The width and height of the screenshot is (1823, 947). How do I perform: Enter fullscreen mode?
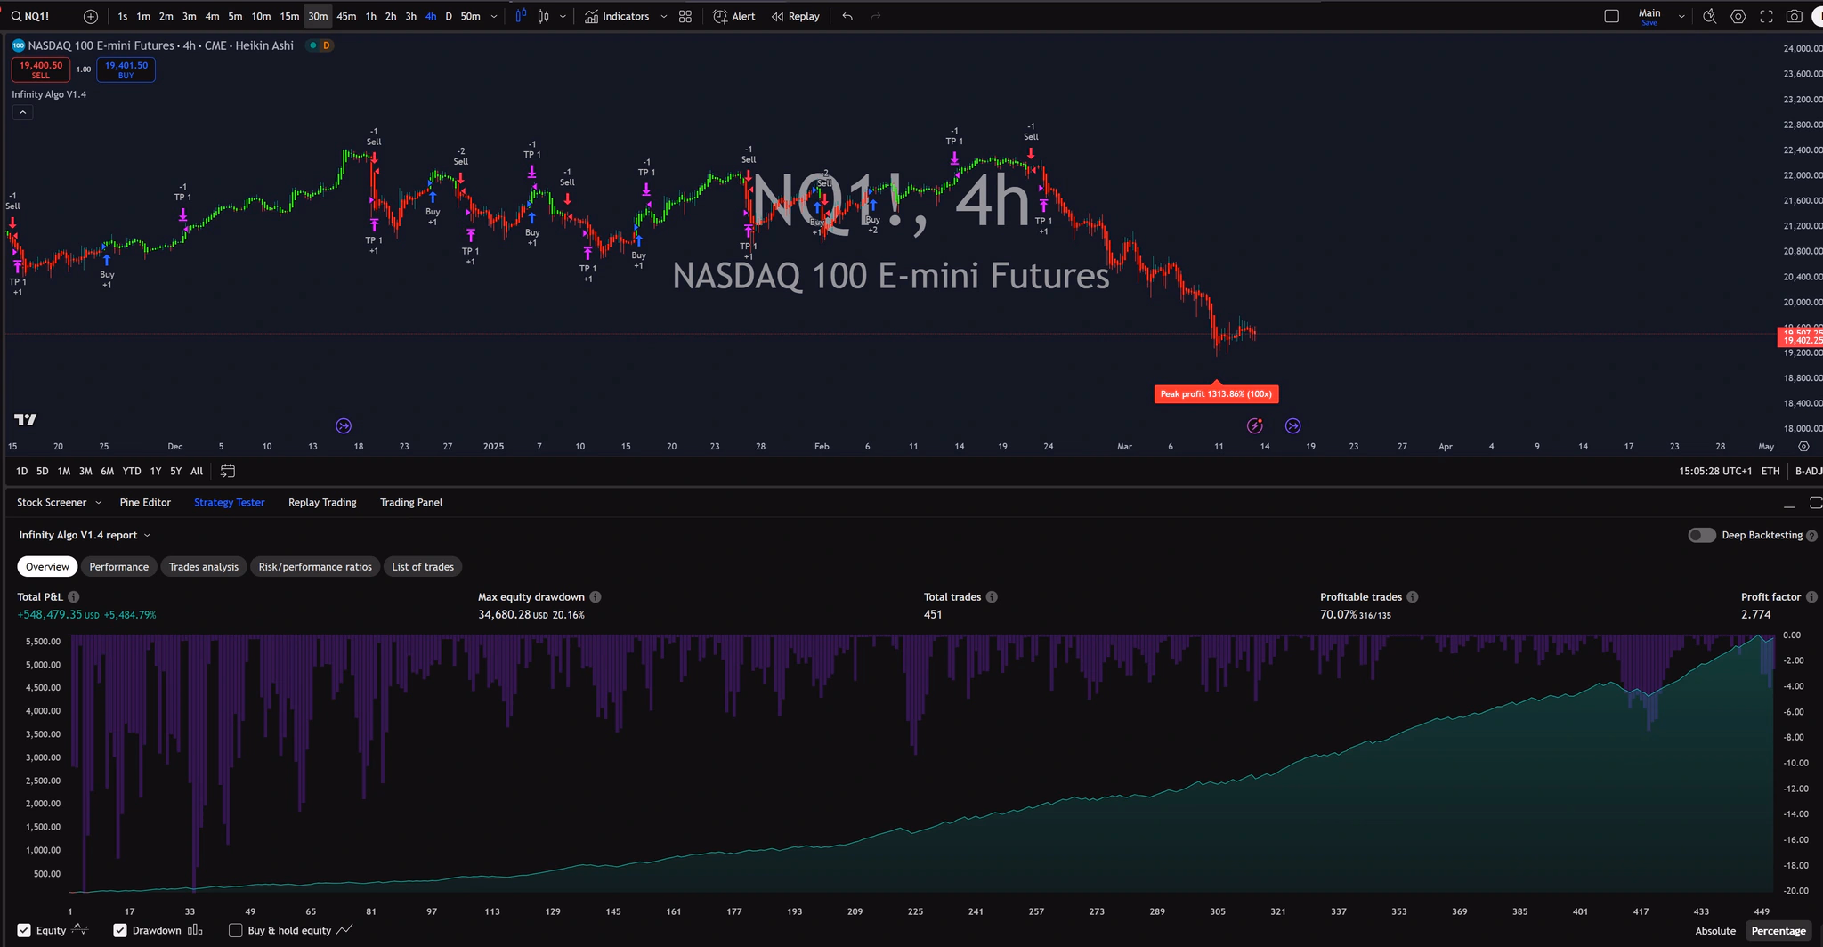(x=1766, y=16)
